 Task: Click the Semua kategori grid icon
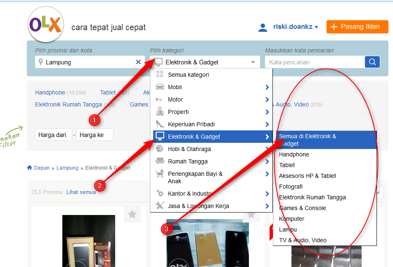(160, 74)
